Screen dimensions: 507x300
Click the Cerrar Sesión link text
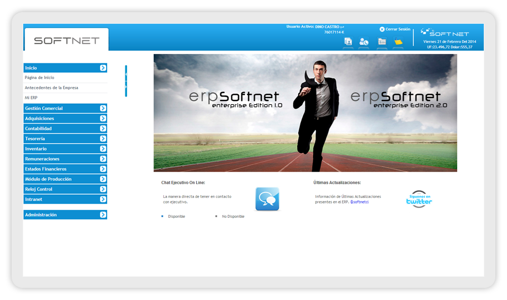pos(398,29)
